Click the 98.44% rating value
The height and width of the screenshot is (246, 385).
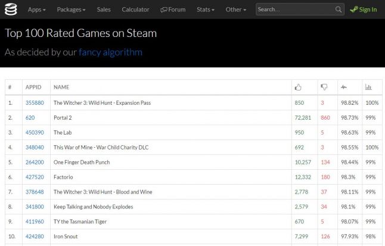point(350,162)
